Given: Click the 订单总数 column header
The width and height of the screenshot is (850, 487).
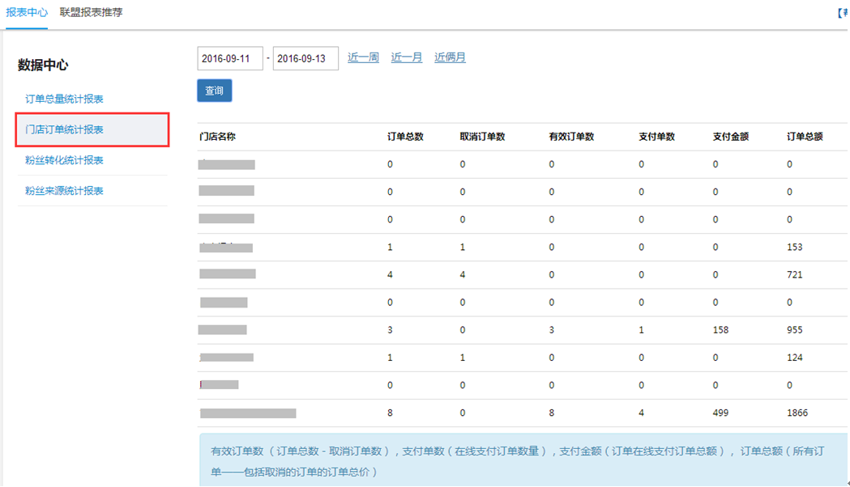Looking at the screenshot, I should coord(405,137).
